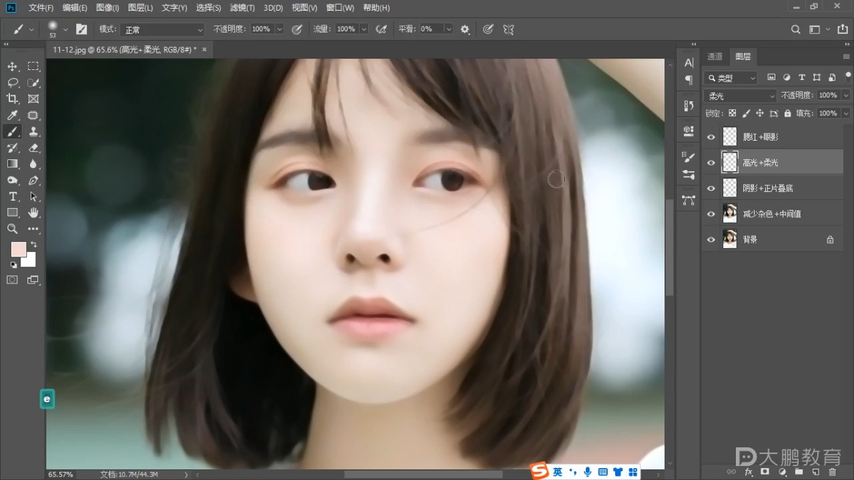Hide the 背景 layer eye icon
854x480 pixels.
coord(711,240)
